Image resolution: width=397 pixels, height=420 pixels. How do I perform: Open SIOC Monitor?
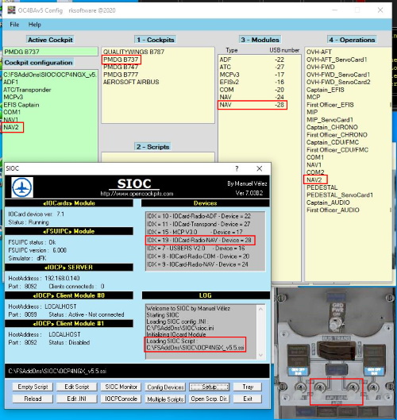click(x=121, y=387)
